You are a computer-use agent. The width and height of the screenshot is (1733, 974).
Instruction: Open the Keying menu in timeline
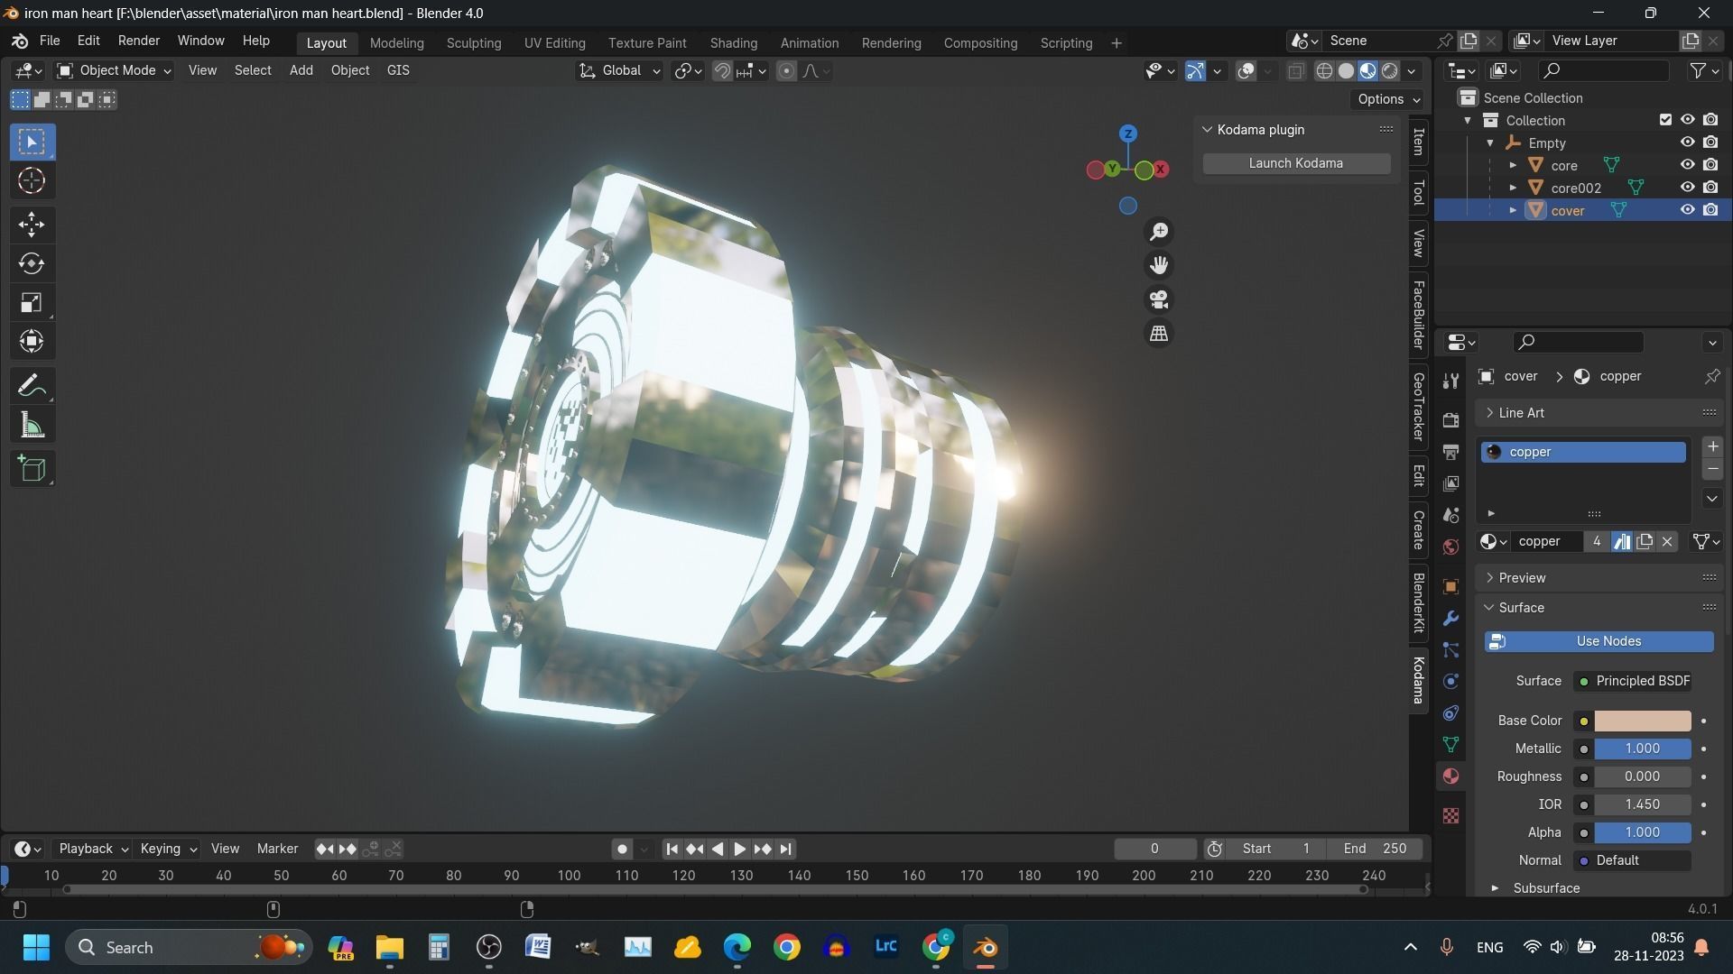[168, 849]
